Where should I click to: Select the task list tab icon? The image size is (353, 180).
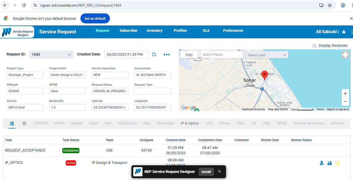12,123
